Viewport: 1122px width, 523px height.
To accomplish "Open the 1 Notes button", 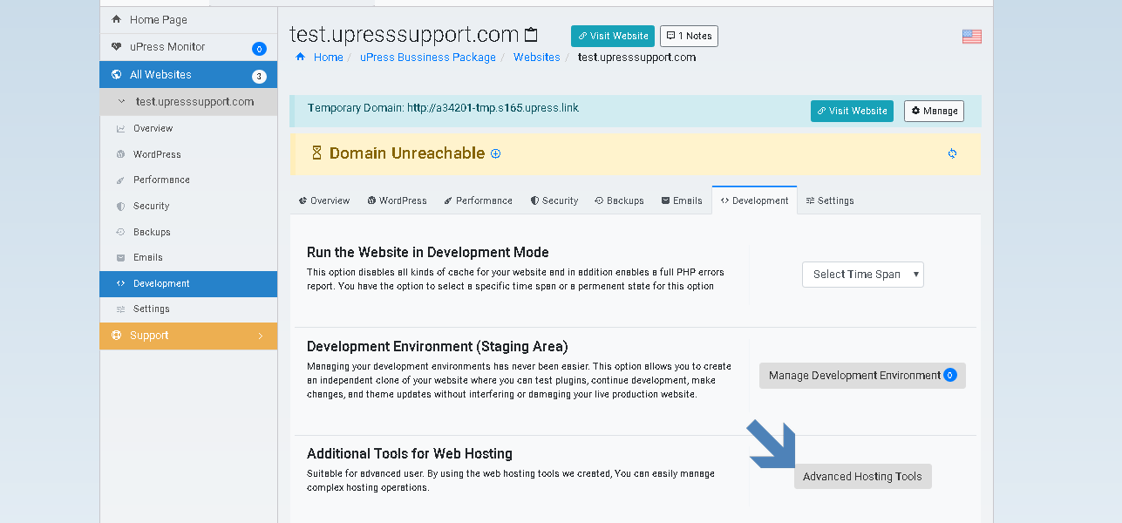I will [x=689, y=36].
